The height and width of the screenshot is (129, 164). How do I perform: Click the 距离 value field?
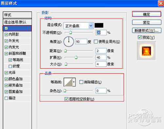coord(101,51)
